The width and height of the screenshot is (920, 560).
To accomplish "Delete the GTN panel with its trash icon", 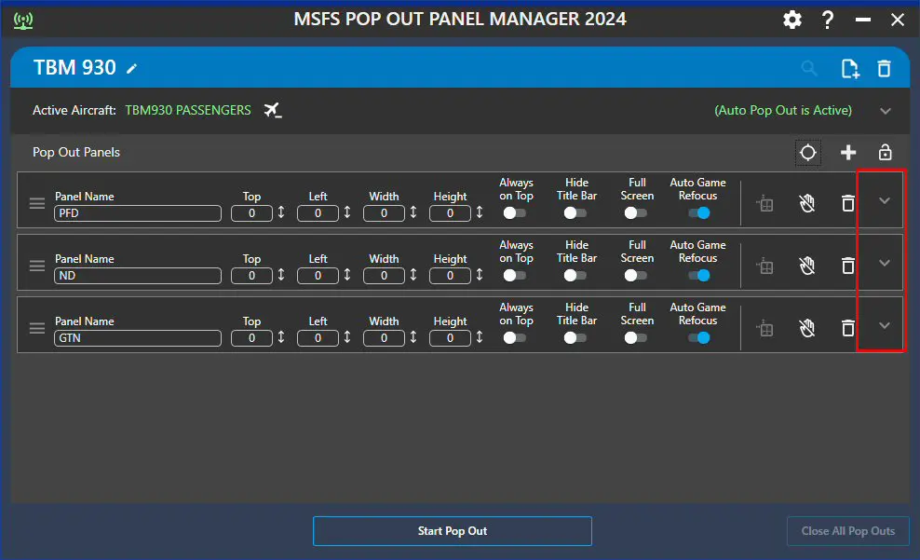I will click(x=847, y=328).
